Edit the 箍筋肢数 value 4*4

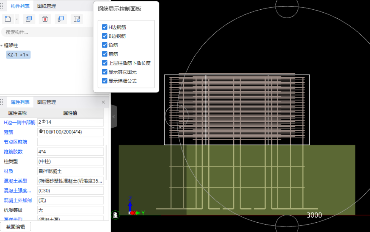coord(70,151)
